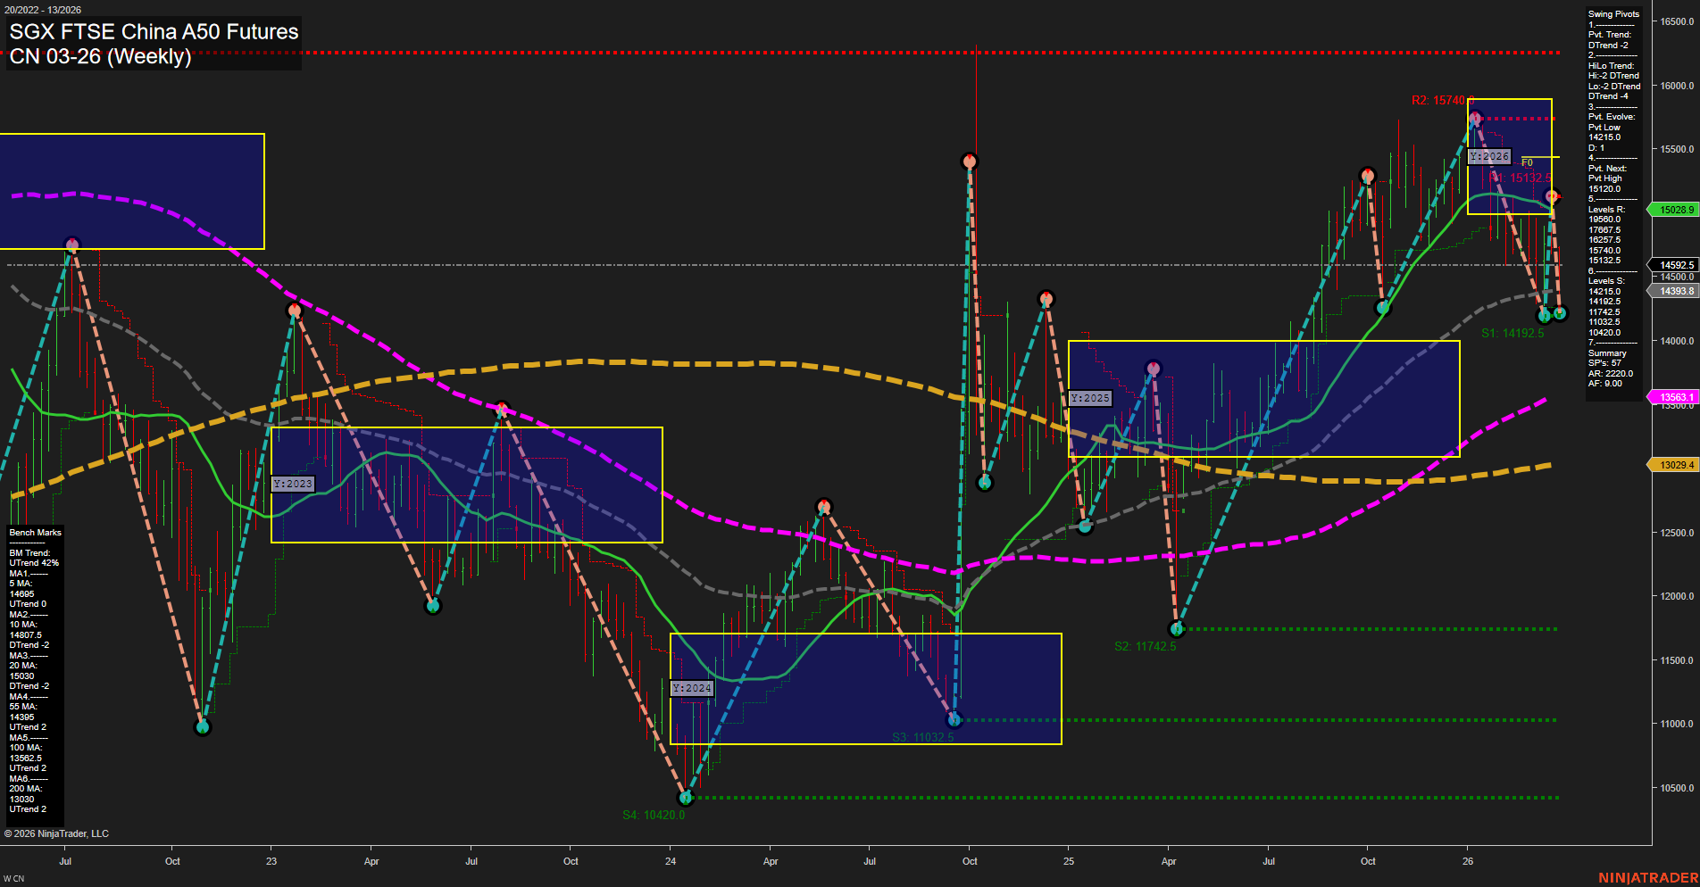Click the Swing Pivots panel header

[1612, 13]
